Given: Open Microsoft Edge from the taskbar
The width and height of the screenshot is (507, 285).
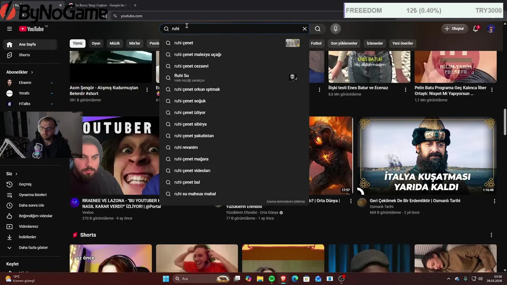Looking at the screenshot, I should click(295, 279).
